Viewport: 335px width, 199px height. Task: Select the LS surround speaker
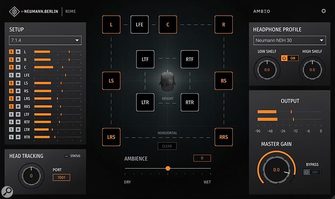point(111,81)
